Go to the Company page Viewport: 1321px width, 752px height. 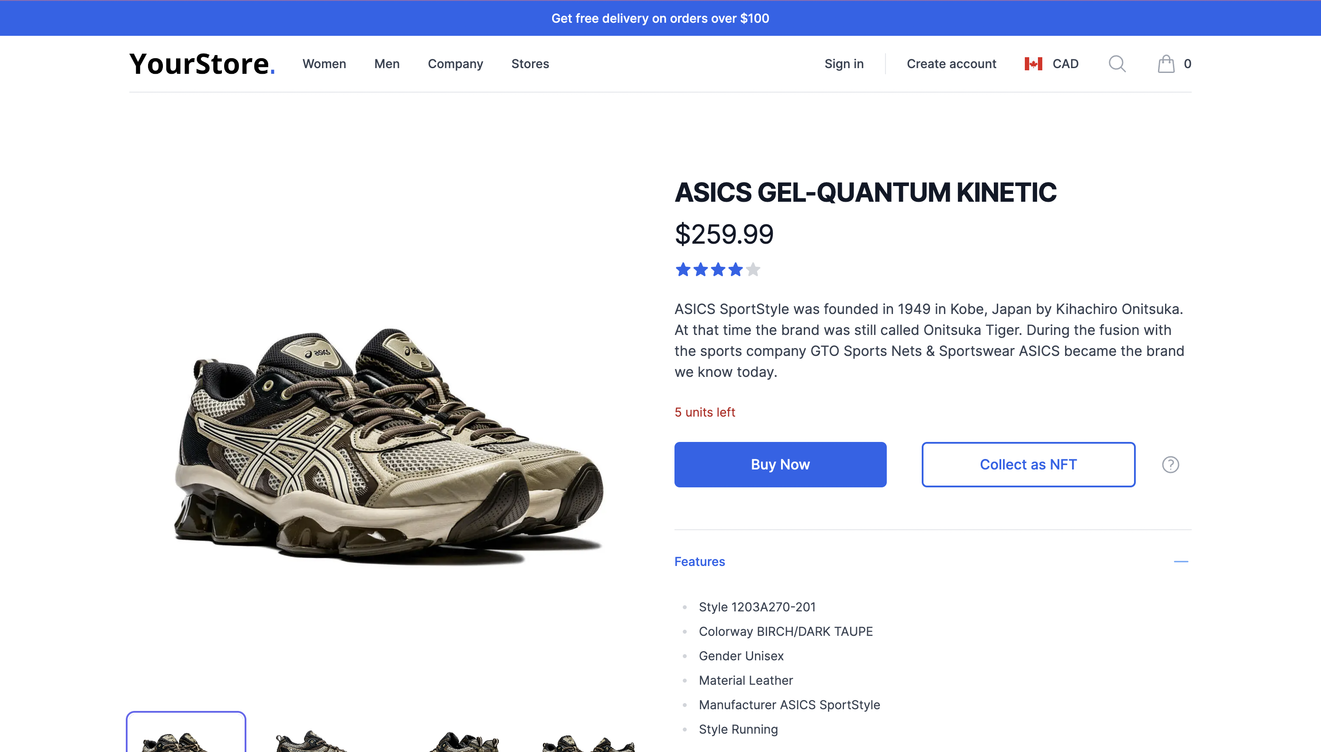click(455, 64)
